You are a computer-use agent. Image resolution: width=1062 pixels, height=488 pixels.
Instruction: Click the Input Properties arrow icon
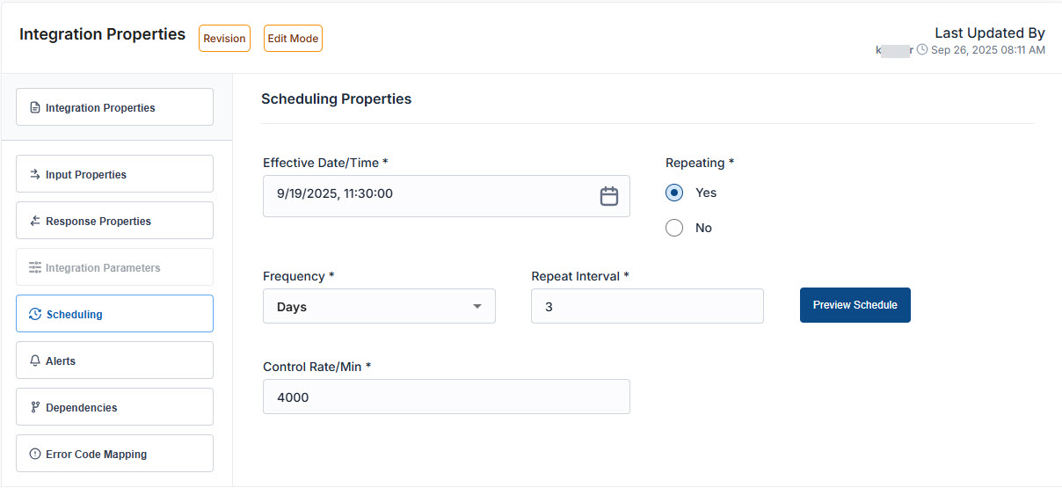point(35,174)
